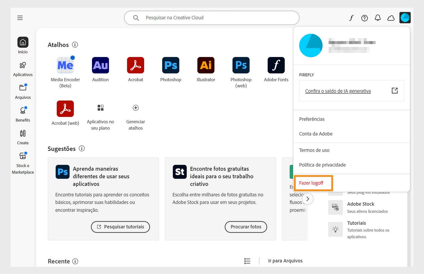Open the notifications bell icon
Screen dimensions: 424x274
tap(378, 18)
